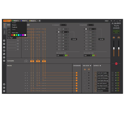Click the Rear Right input name field

tap(12, 38)
